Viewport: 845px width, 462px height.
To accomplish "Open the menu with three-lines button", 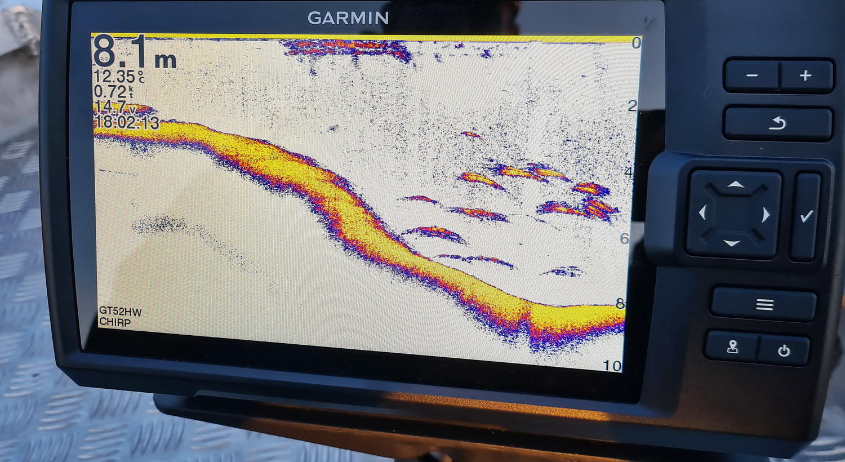I will coord(764,305).
